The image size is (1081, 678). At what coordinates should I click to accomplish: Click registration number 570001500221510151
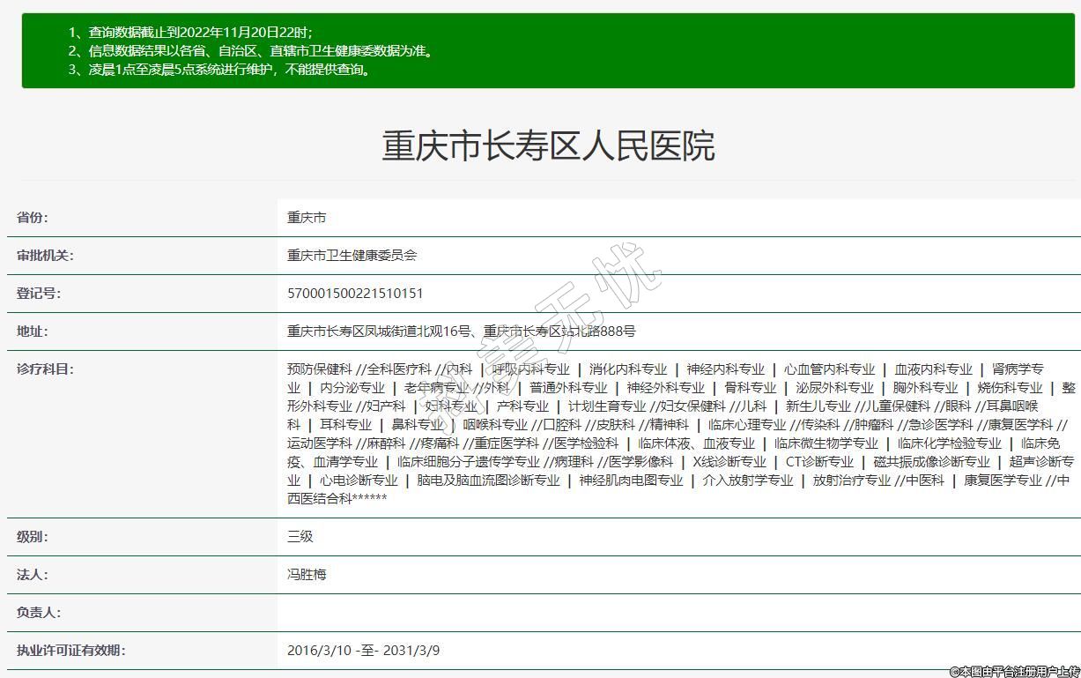pyautogui.click(x=355, y=294)
